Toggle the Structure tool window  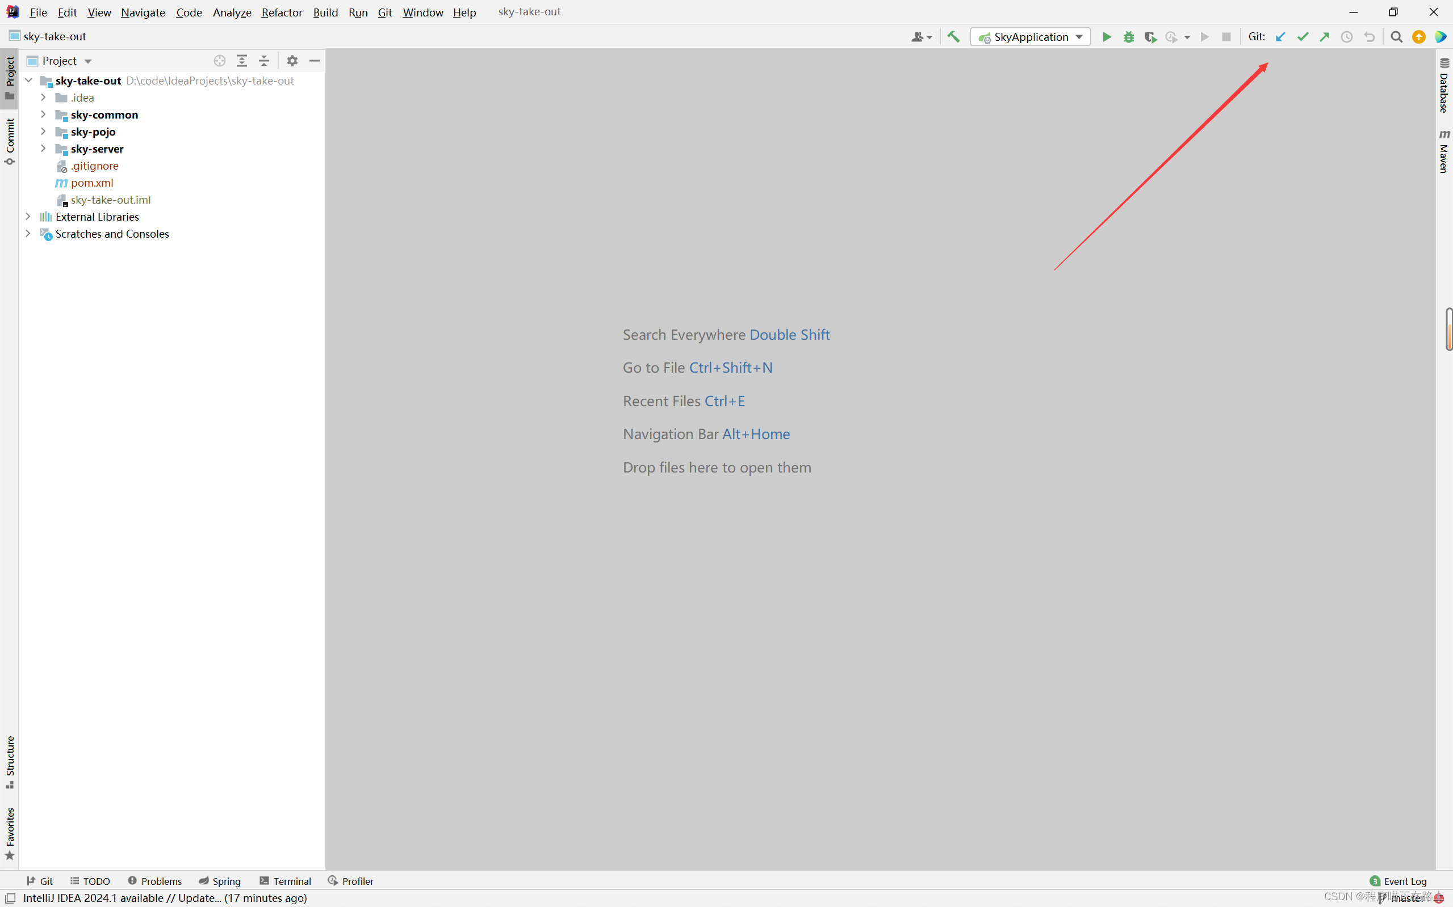pyautogui.click(x=10, y=762)
